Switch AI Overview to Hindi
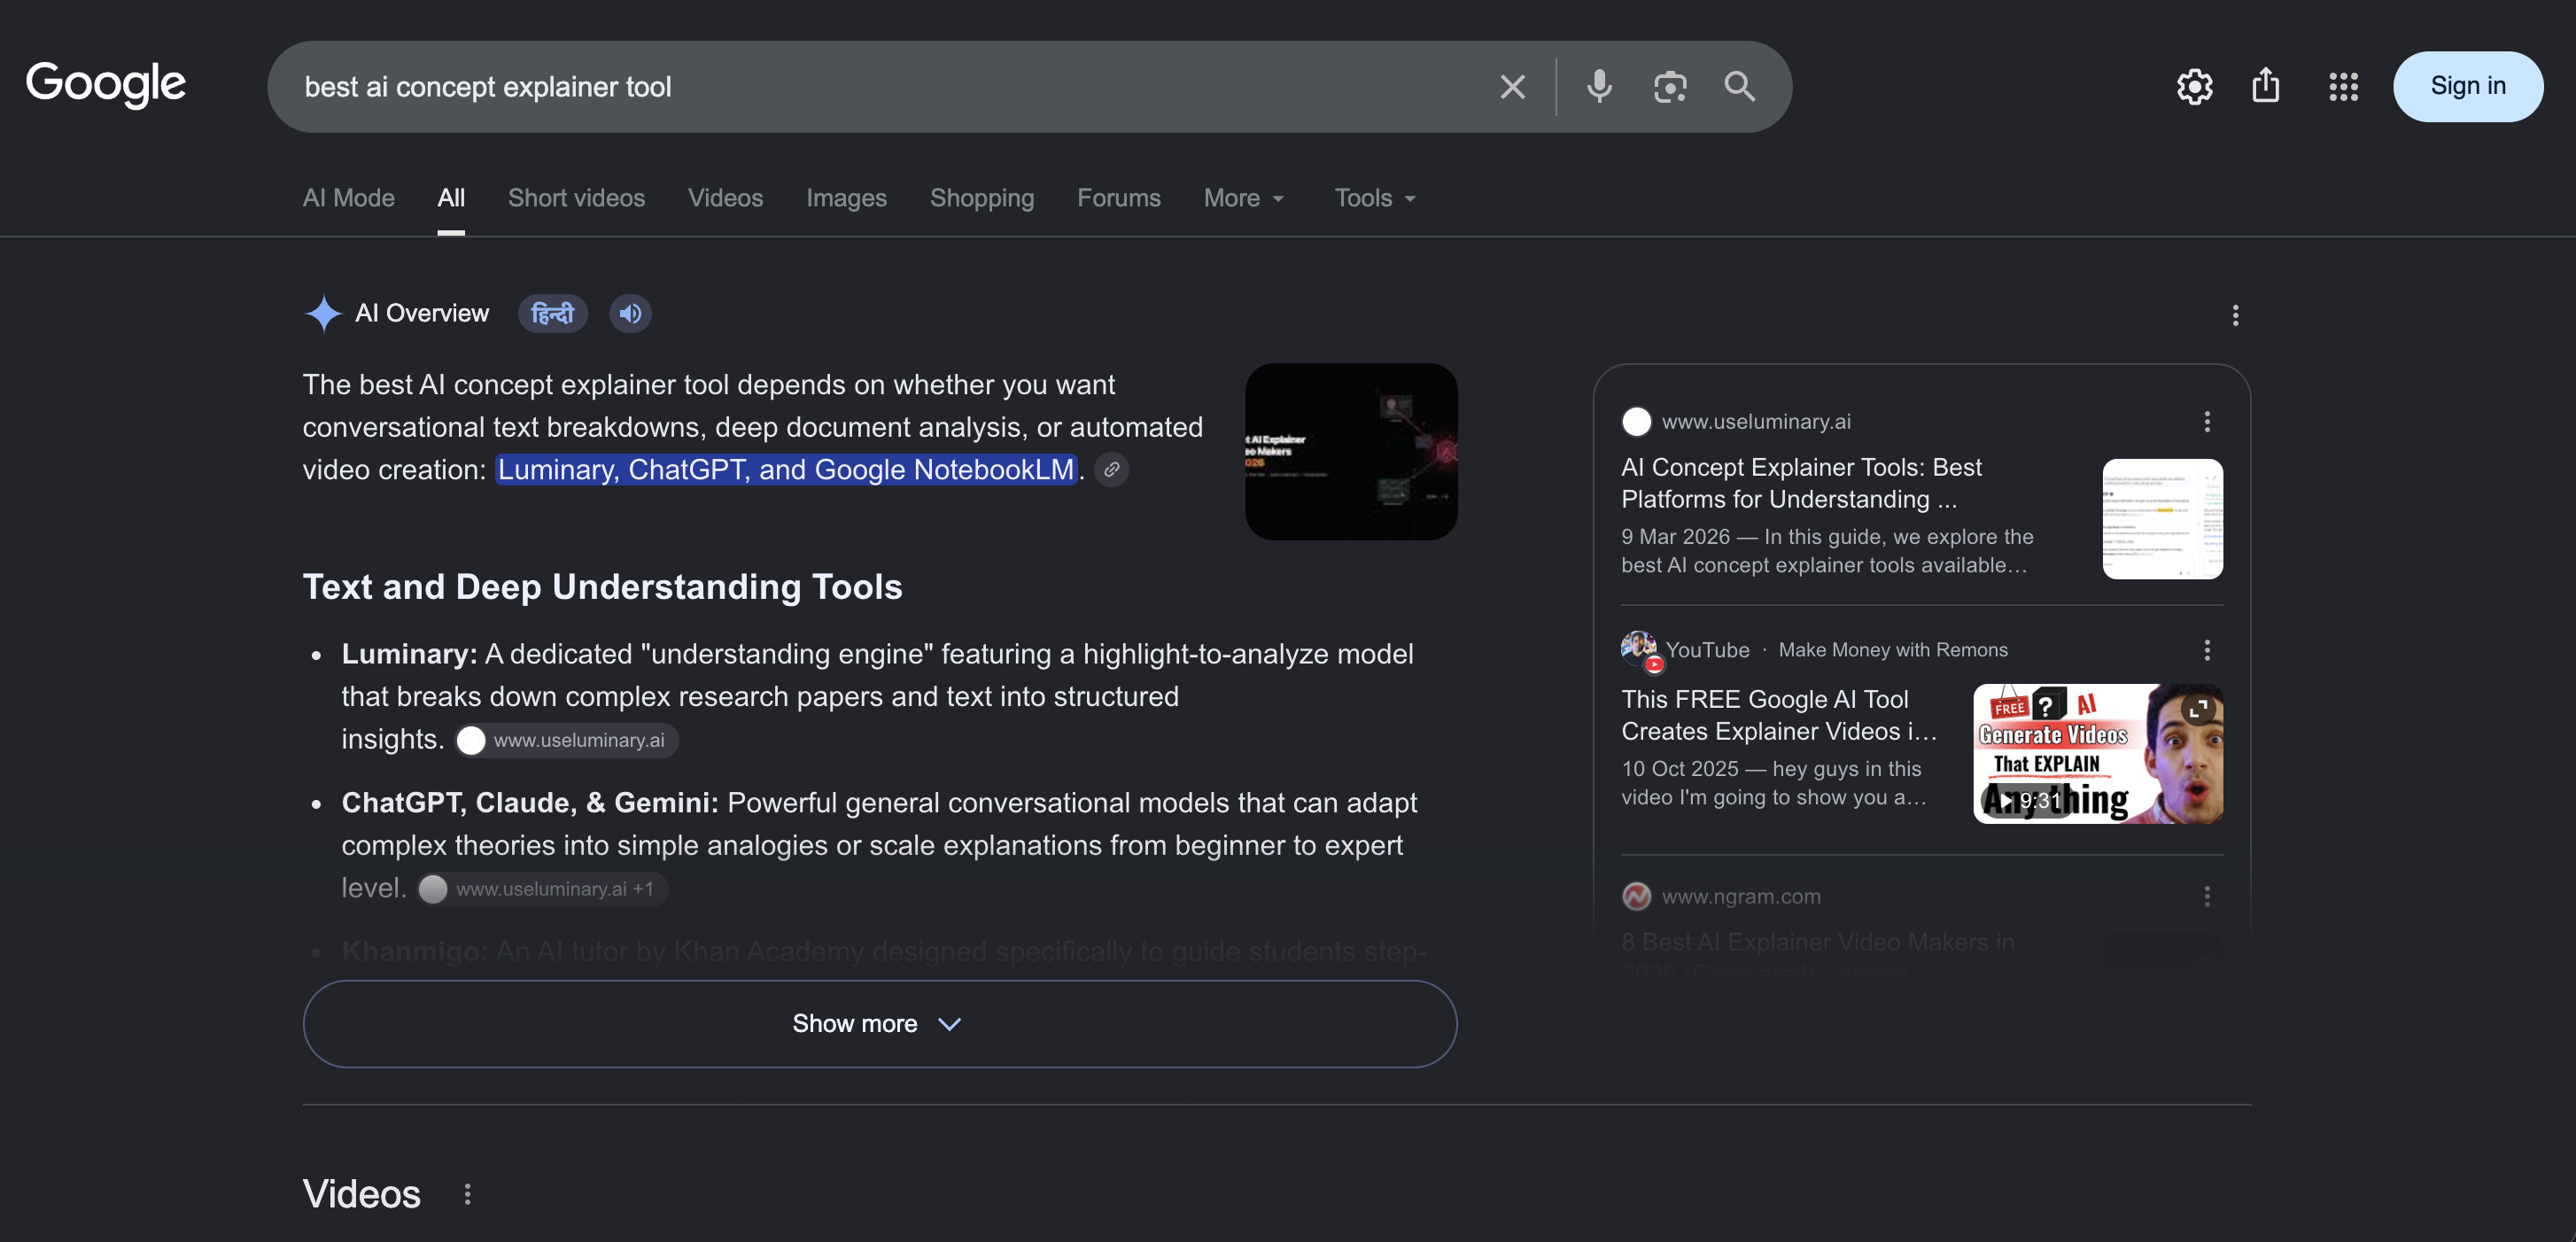The height and width of the screenshot is (1242, 2576). point(552,314)
